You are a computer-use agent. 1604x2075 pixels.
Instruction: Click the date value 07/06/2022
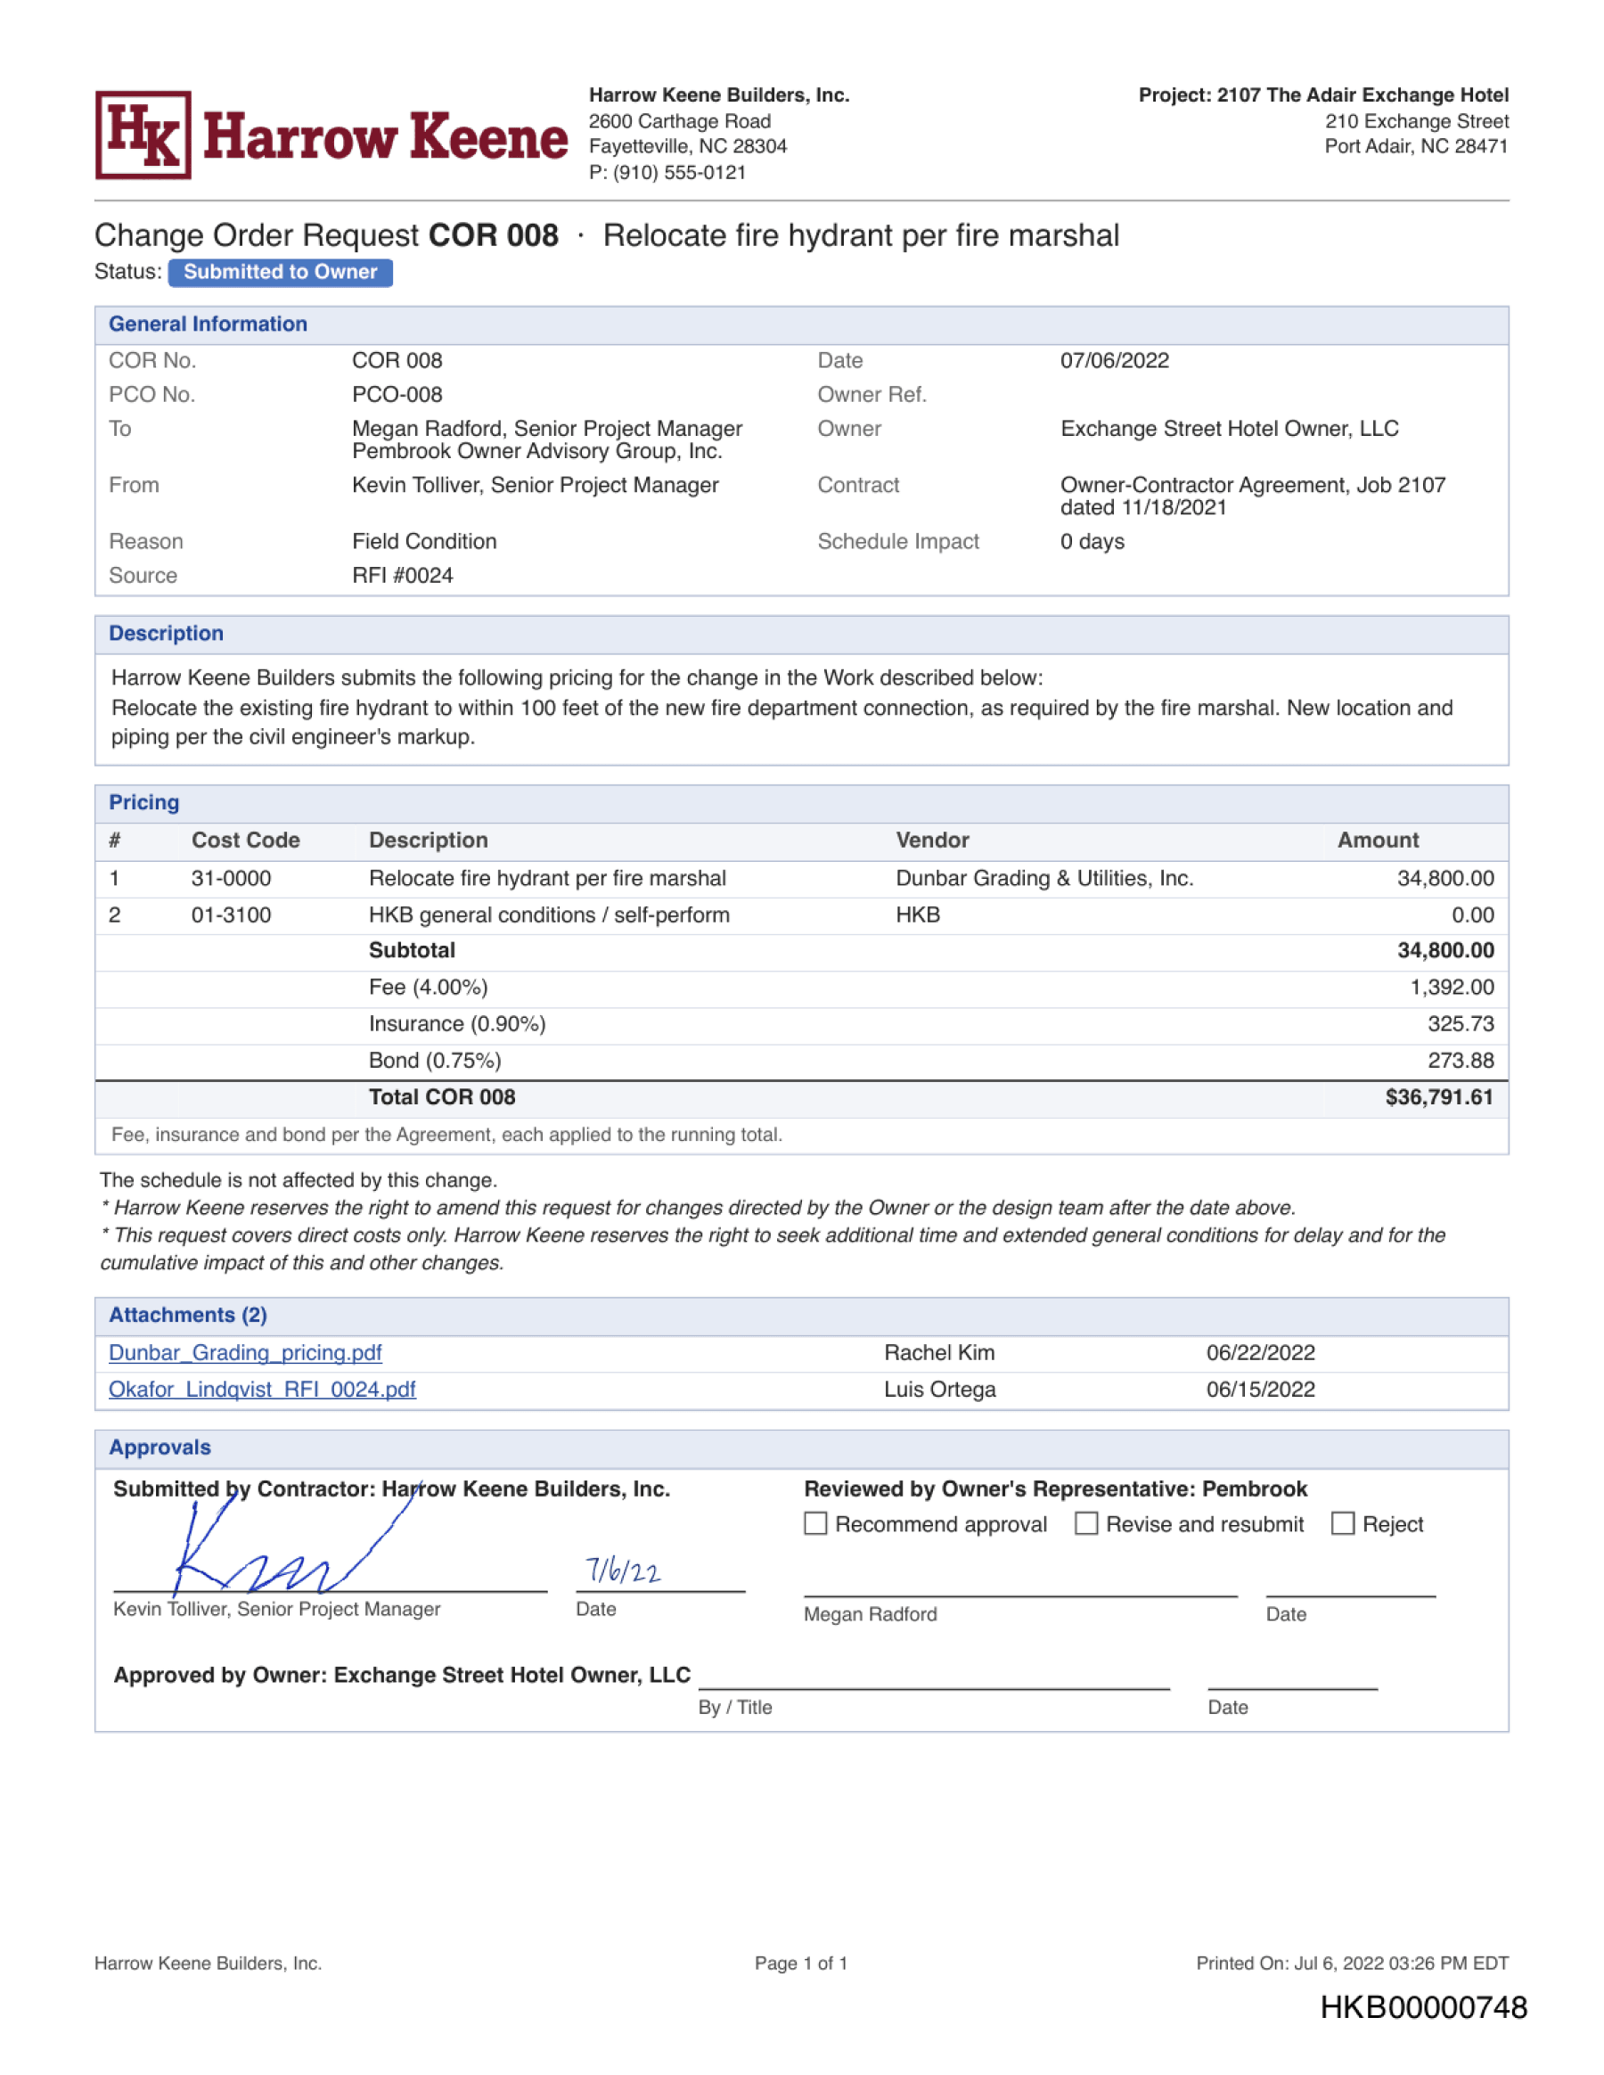[x=1115, y=360]
